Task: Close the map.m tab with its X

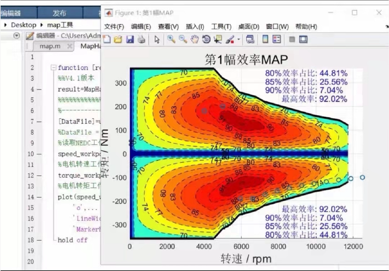Action: [69, 47]
